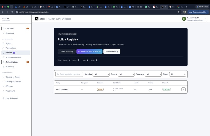The image size is (210, 136).
Task: Open Permissions in the sidebar
Action: click(x=16, y=48)
